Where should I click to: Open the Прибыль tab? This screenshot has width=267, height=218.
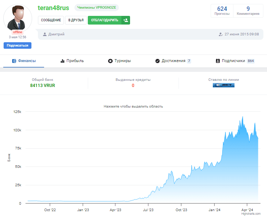pos(72,61)
